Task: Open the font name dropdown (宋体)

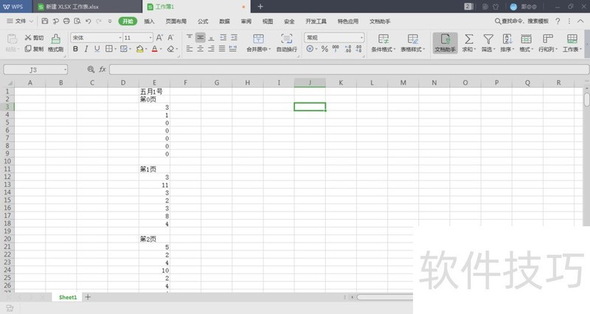Action: (x=120, y=38)
